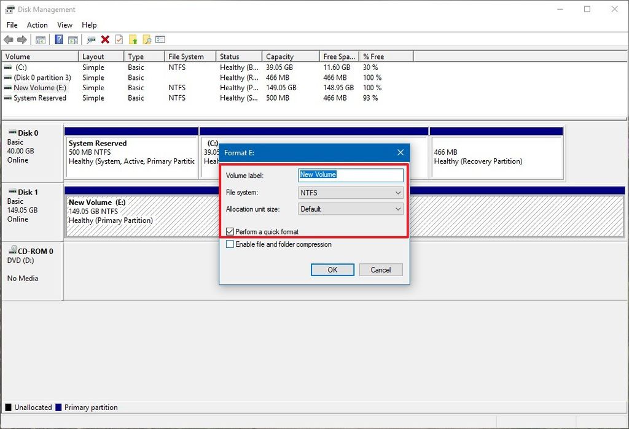Click the Back navigation arrow
This screenshot has width=629, height=429.
pos(9,39)
